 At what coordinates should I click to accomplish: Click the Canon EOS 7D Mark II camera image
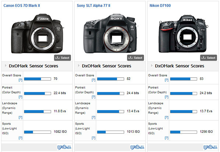[x=37, y=33]
